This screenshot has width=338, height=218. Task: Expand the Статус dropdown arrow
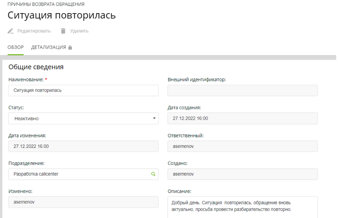click(154, 118)
